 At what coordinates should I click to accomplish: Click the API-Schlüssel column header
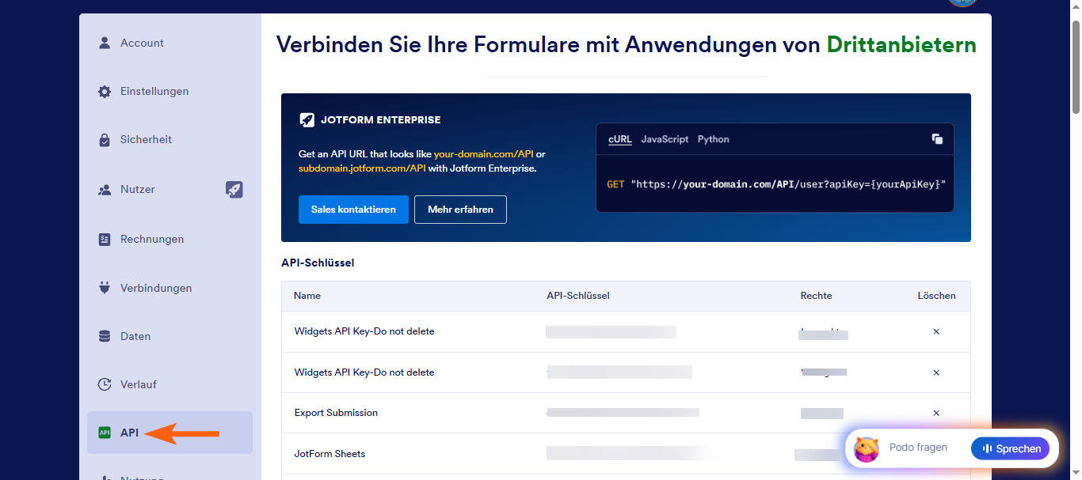coord(578,296)
